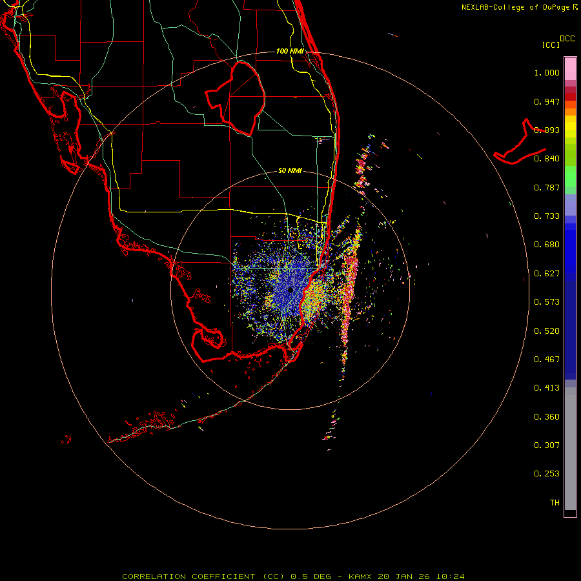Click the 0.627 legend value
581x581 pixels.
pyautogui.click(x=547, y=274)
